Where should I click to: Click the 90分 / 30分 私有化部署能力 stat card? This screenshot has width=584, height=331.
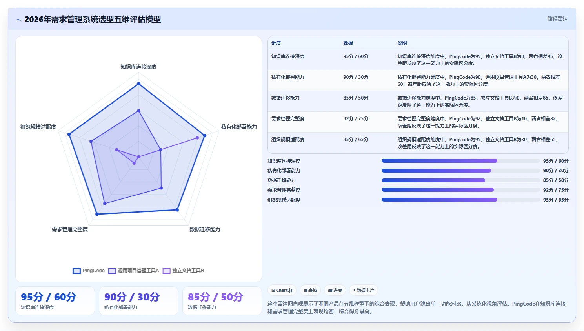coord(138,301)
